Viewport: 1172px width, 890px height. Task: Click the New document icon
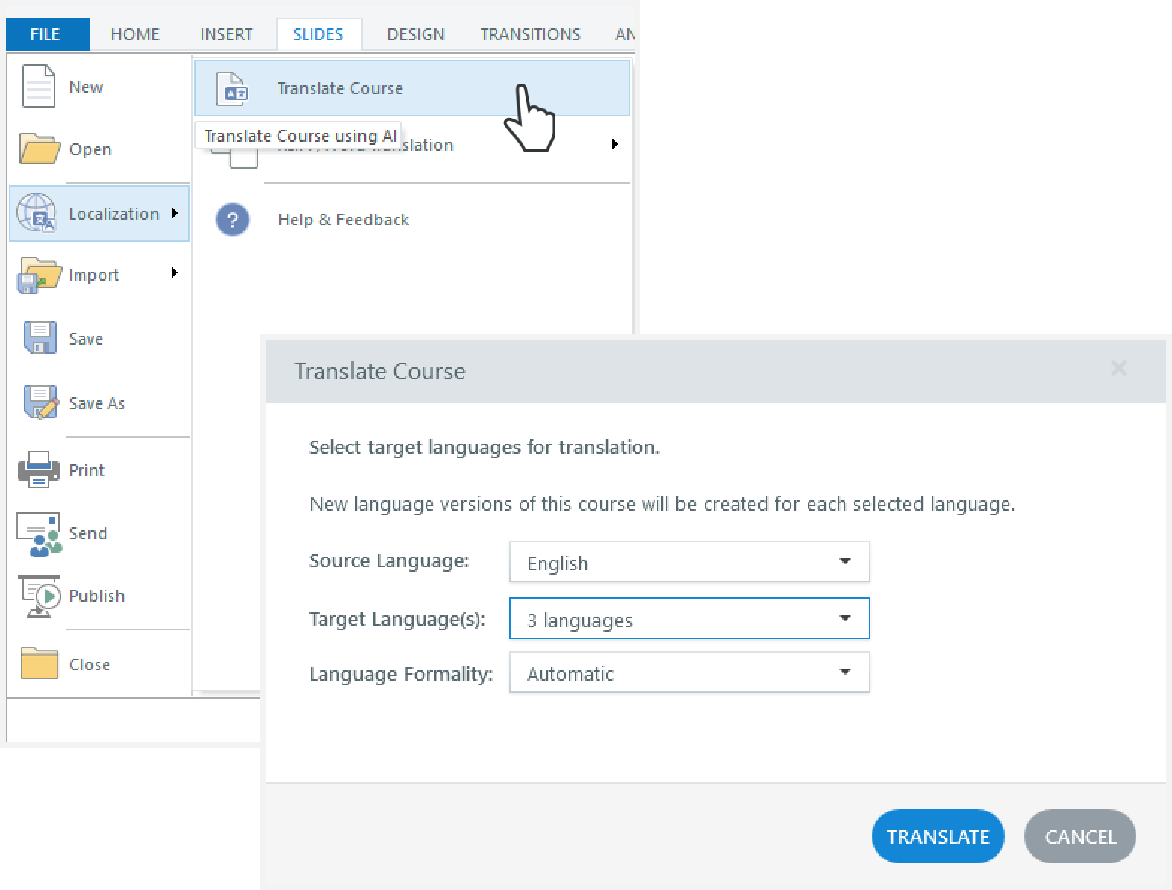pyautogui.click(x=39, y=87)
